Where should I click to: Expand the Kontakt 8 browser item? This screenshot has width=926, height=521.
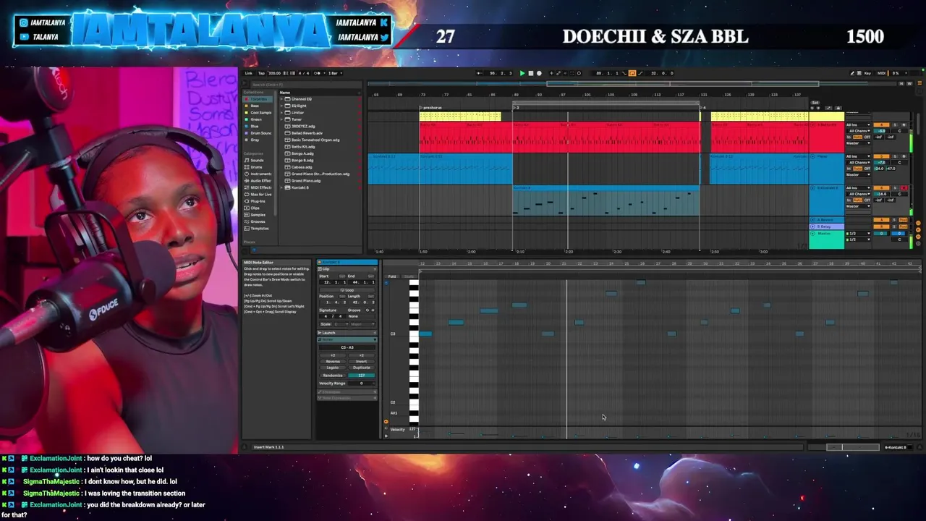coord(281,187)
